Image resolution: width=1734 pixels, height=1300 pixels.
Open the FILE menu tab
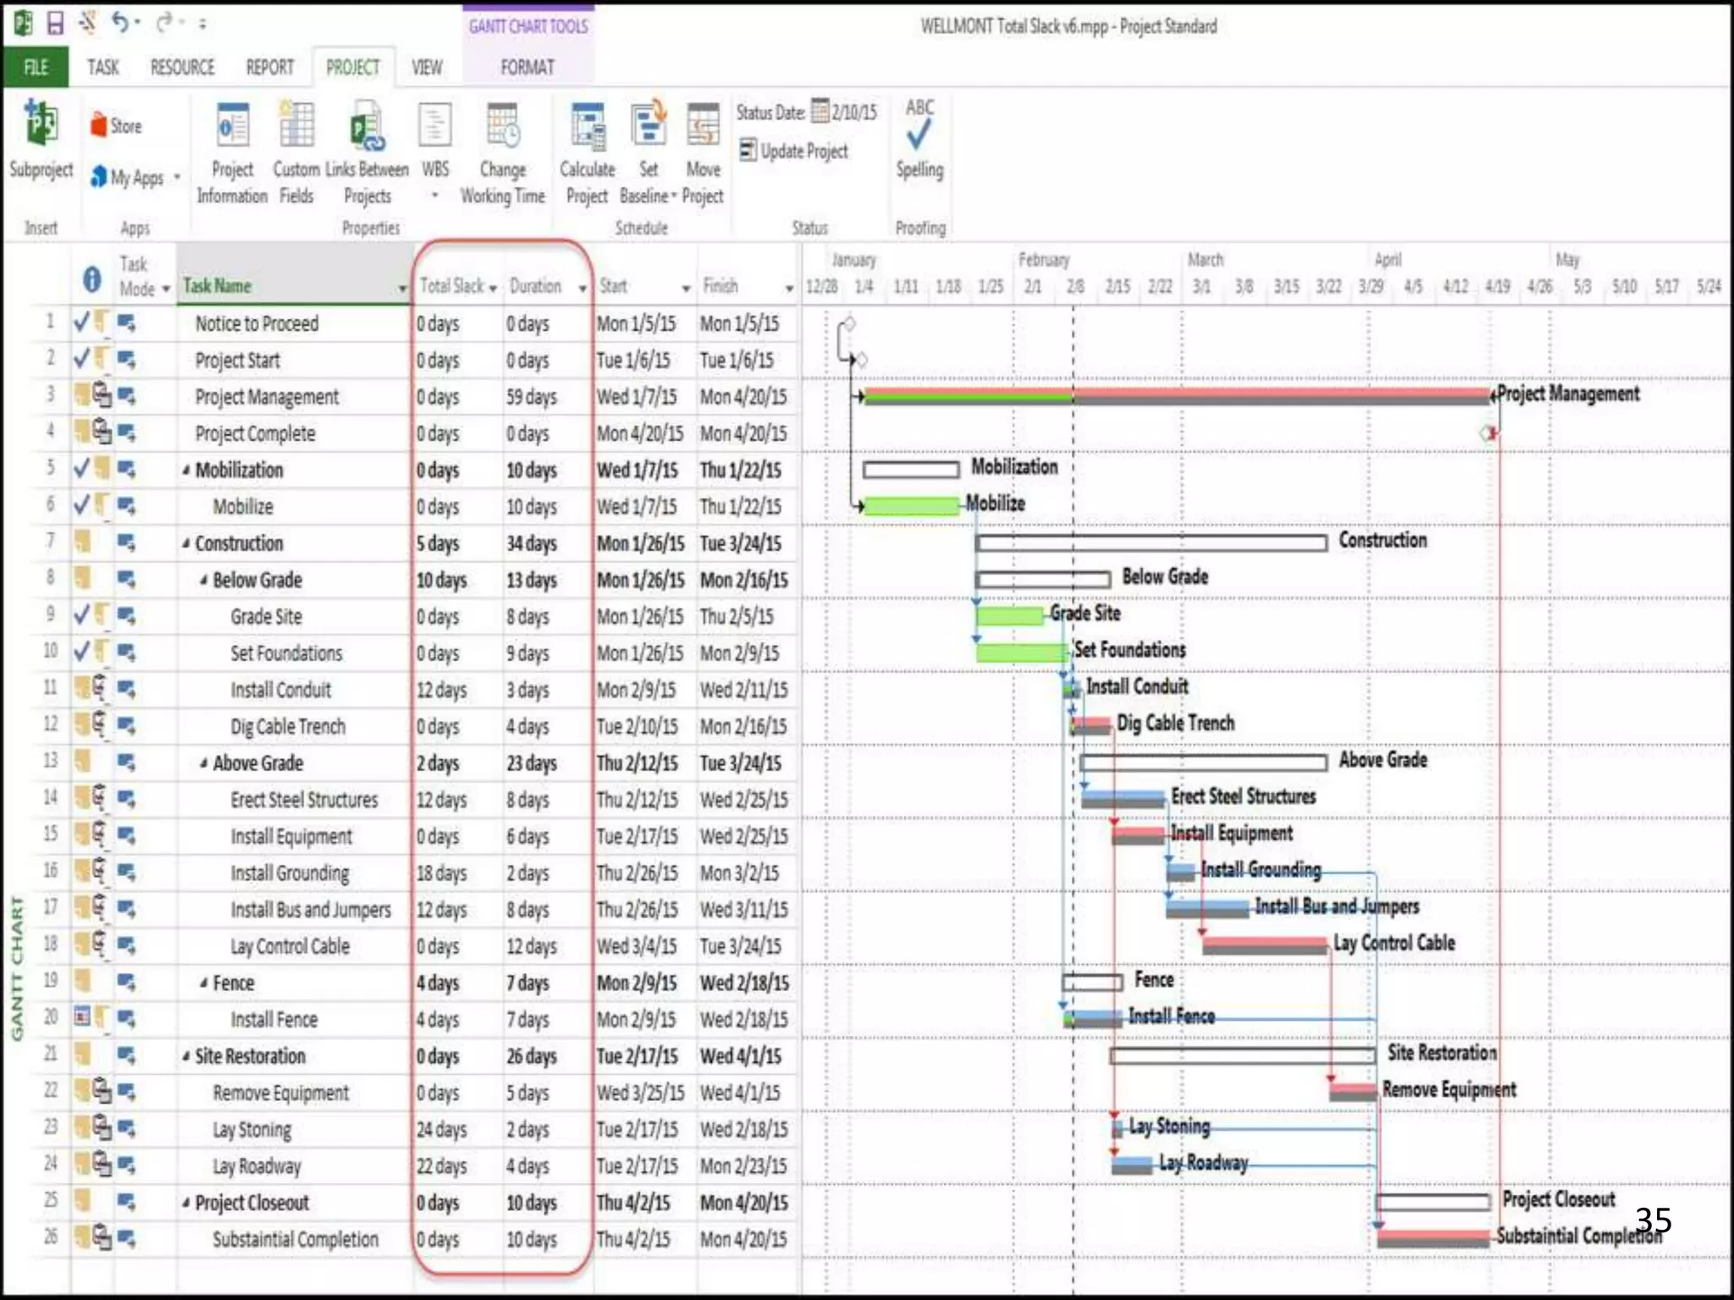coord(36,67)
